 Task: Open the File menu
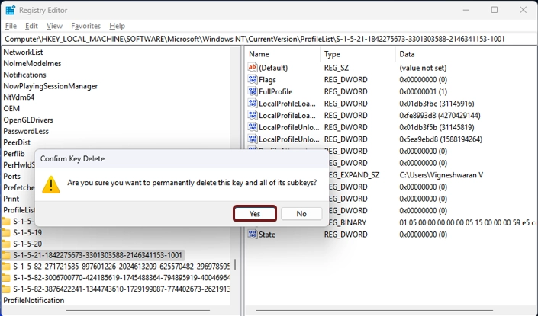(x=11, y=26)
